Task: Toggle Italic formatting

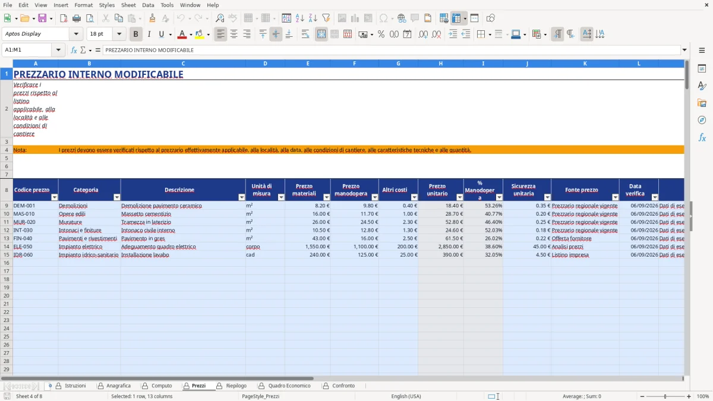Action: click(149, 34)
